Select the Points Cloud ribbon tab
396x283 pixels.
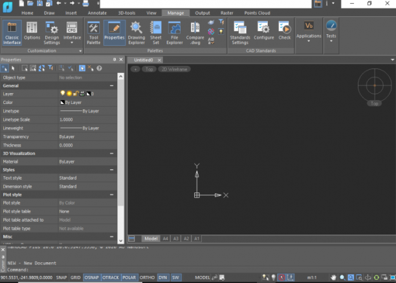pos(257,13)
